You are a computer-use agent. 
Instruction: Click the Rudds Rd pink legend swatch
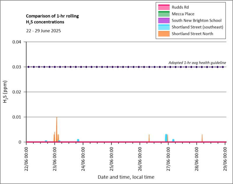pyautogui.click(x=164, y=7)
